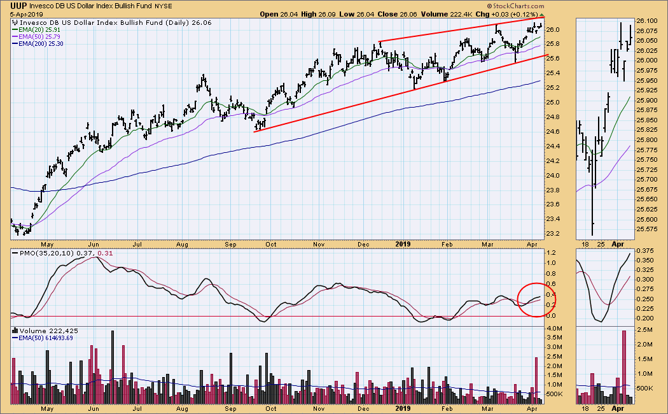Click the 25.6 price axis label
Viewport: 668px width, 414px height.
click(552, 59)
